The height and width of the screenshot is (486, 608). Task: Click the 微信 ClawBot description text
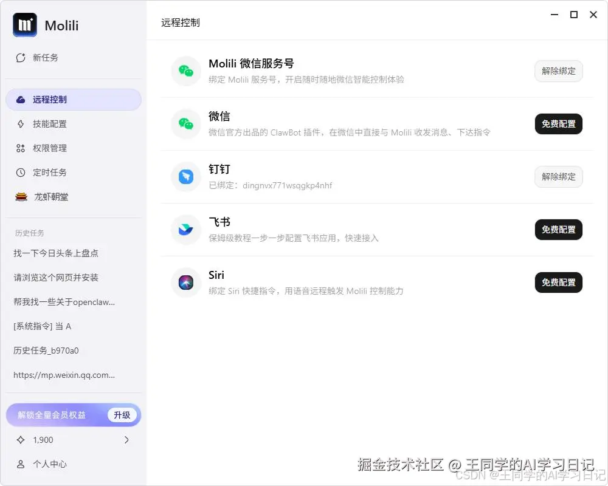pos(350,132)
